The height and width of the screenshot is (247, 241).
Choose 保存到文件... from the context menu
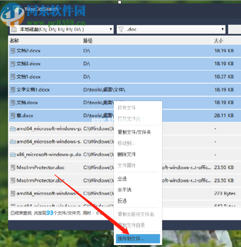138,239
